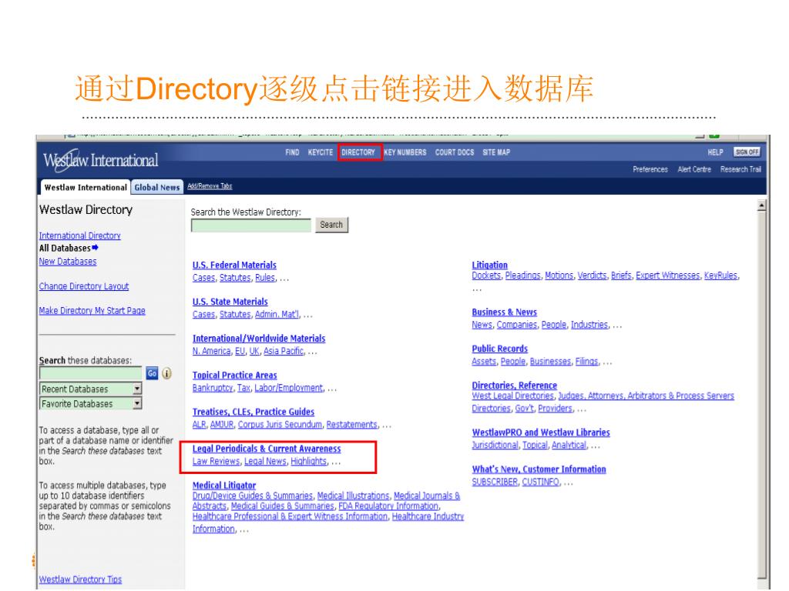Viewport: 789px width, 591px height.
Task: Open the New Databases link
Action: point(68,262)
